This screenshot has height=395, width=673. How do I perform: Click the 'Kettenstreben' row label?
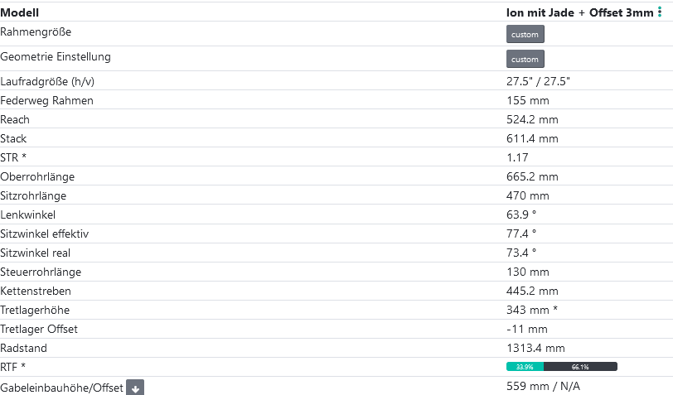(36, 291)
